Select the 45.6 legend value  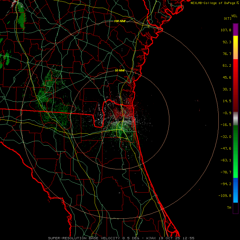tap(227, 77)
